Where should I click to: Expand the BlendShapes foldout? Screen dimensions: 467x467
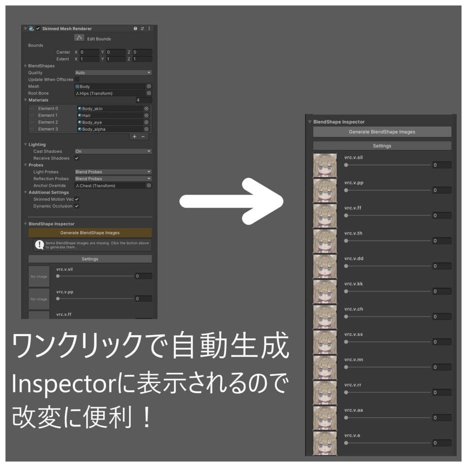coord(26,66)
